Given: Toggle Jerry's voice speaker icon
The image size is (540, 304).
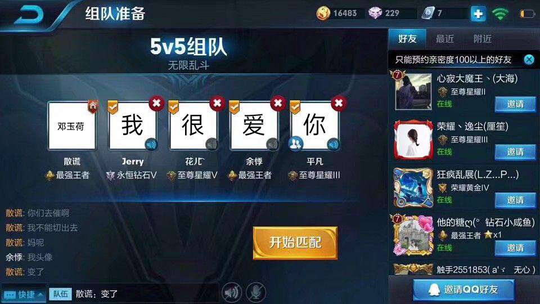Looking at the screenshot, I should coord(151,144).
